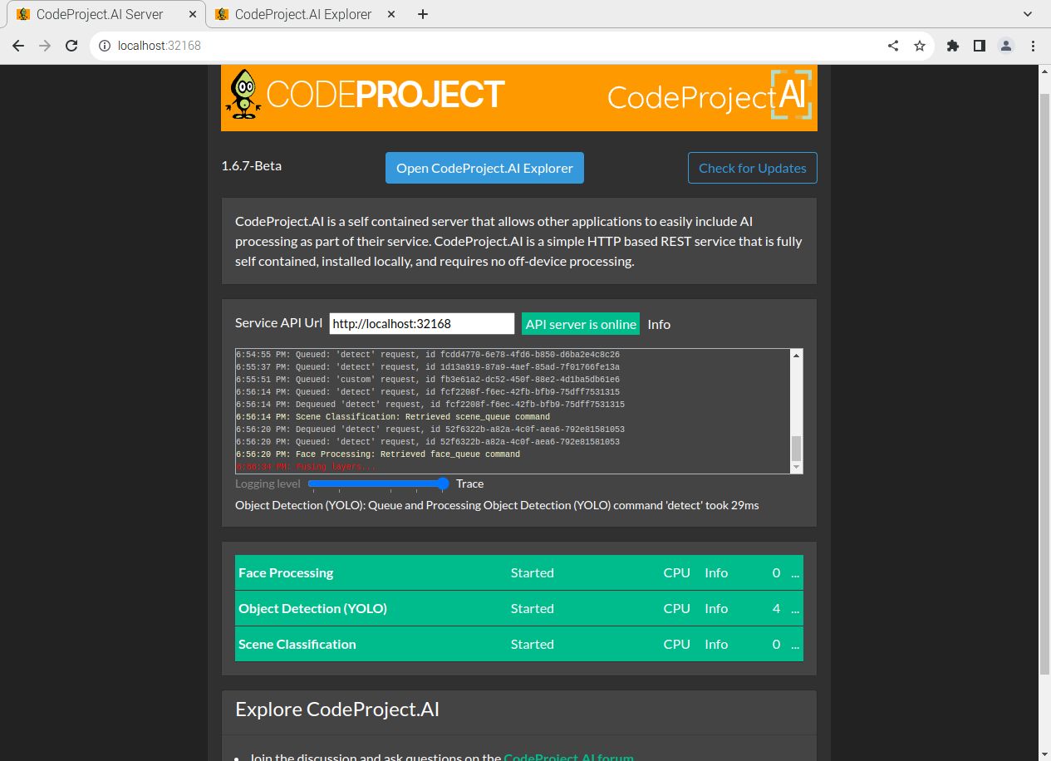This screenshot has height=761, width=1051.
Task: Open CodeProject.AI Explorer button
Action: click(x=485, y=168)
